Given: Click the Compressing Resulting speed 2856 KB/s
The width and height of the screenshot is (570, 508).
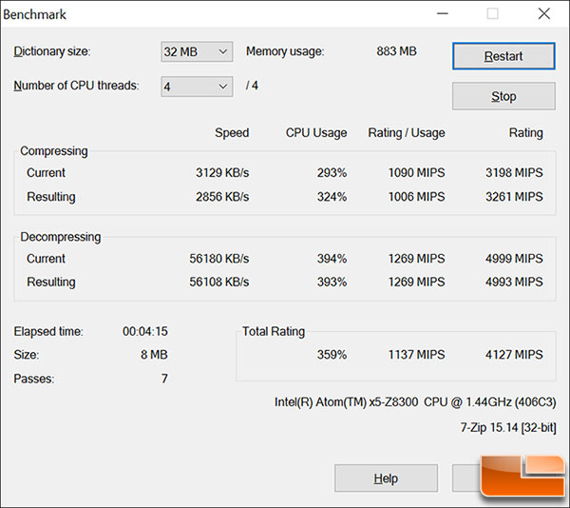Looking at the screenshot, I should point(222,197).
